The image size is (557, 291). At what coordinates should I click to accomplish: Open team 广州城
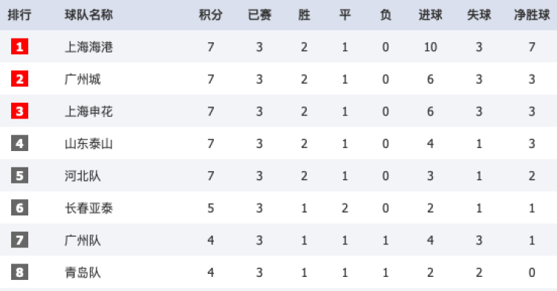pos(82,79)
